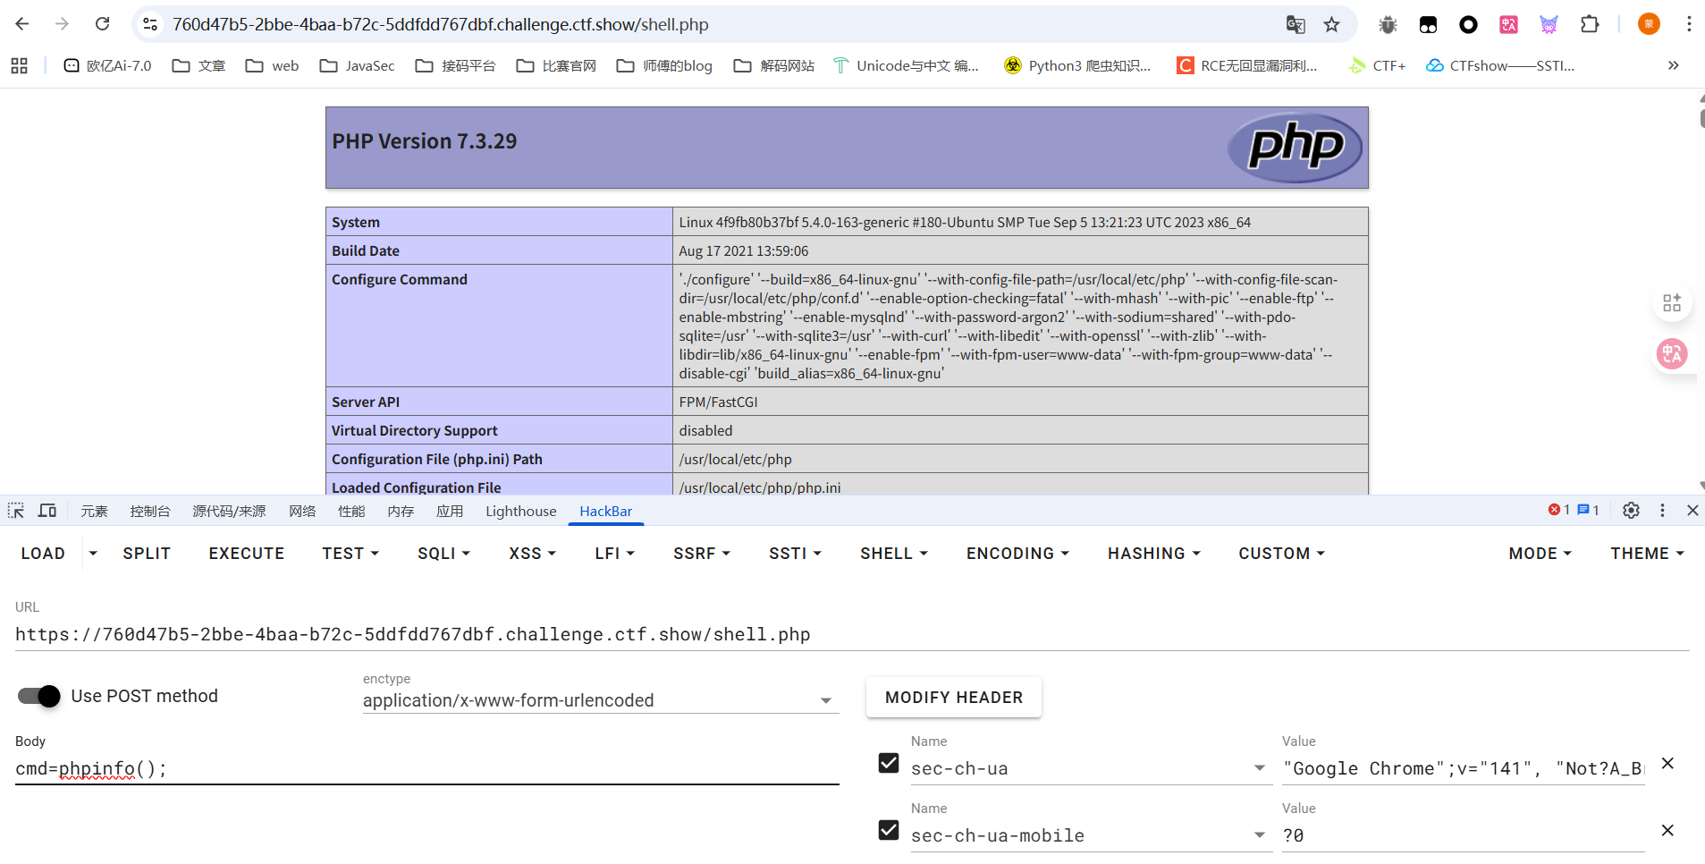The image size is (1705, 864).
Task: Open DevTools settings gear
Action: tap(1631, 510)
